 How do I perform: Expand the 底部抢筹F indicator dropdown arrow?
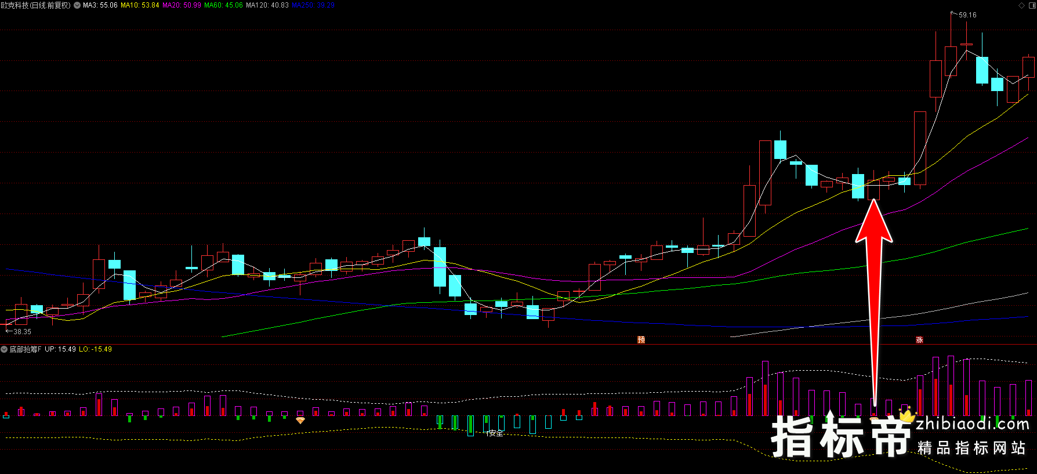point(4,349)
